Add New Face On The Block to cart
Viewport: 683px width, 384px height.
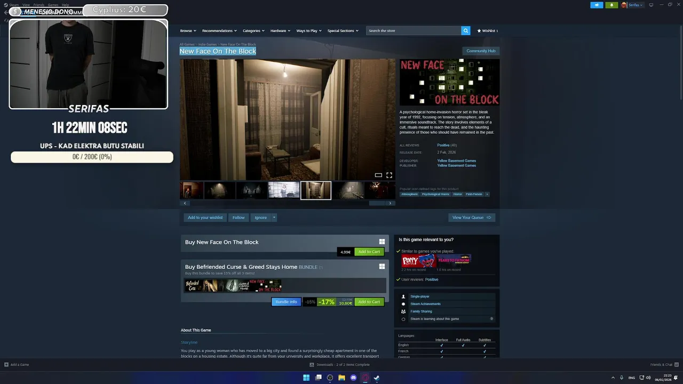tap(369, 252)
